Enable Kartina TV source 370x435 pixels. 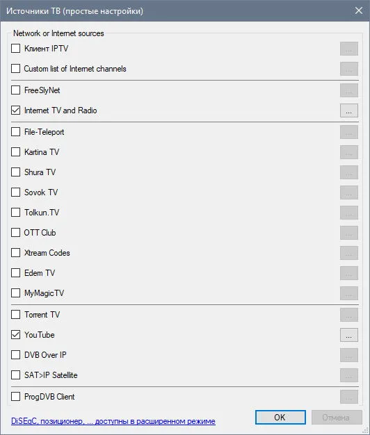pyautogui.click(x=15, y=152)
